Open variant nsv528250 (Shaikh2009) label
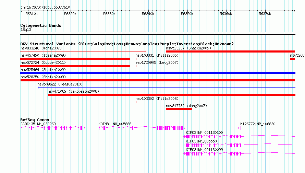 (x=43, y=77)
